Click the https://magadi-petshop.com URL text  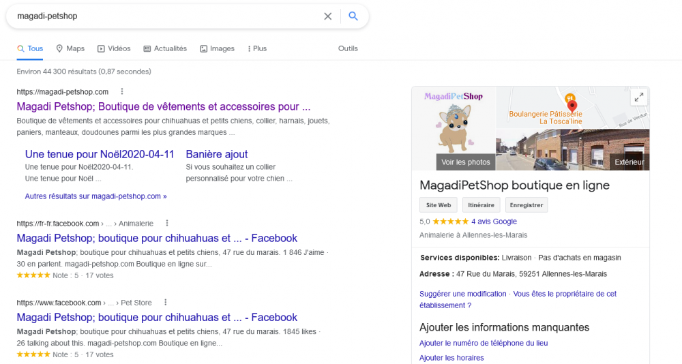(x=63, y=92)
